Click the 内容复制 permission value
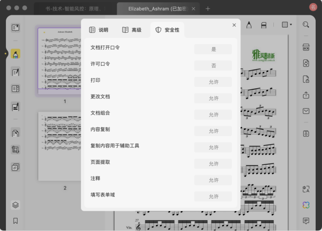The width and height of the screenshot is (322, 231). point(213,131)
